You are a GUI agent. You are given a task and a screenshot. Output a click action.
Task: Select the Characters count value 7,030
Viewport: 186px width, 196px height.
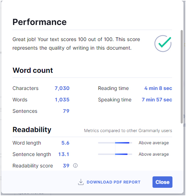62,88
